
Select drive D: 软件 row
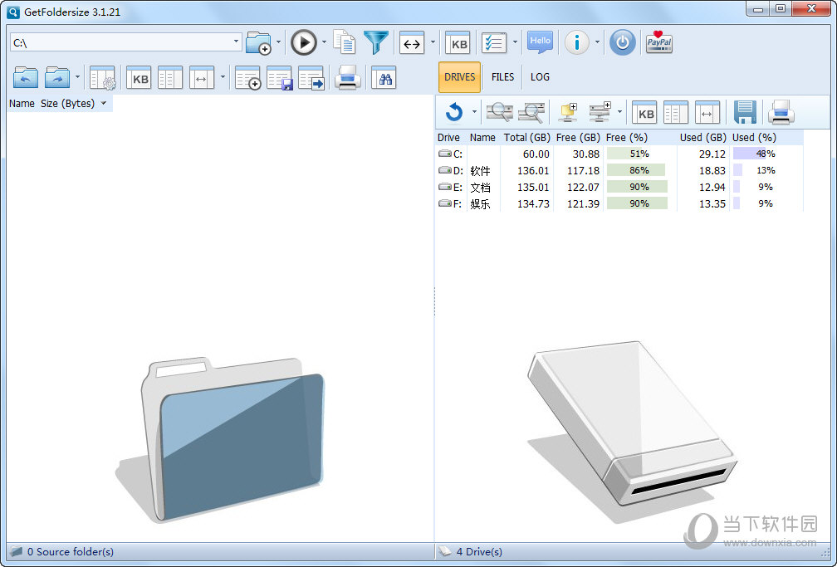(x=619, y=170)
